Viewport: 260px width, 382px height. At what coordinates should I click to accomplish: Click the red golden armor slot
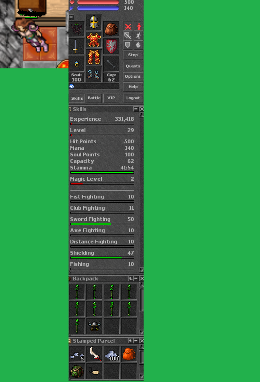pyautogui.click(x=94, y=40)
